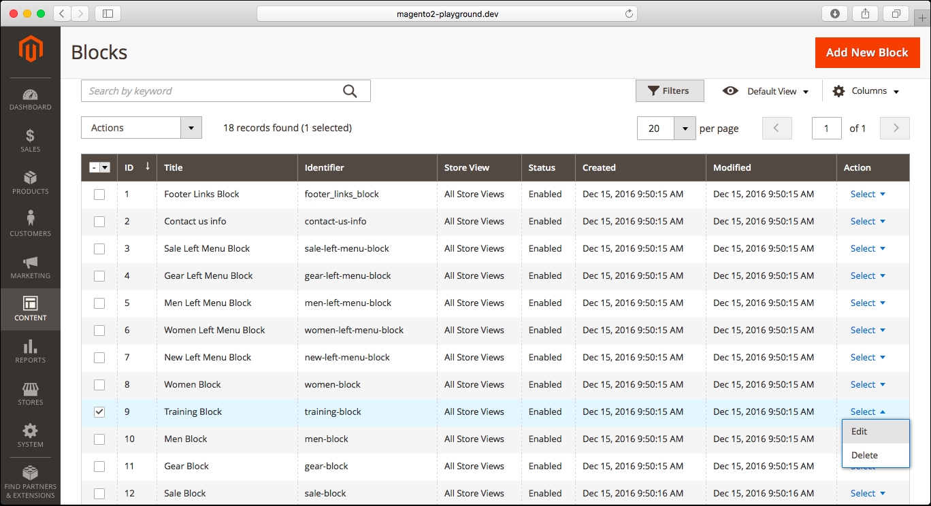Click the current page number field
The image size is (931, 506).
click(x=827, y=128)
